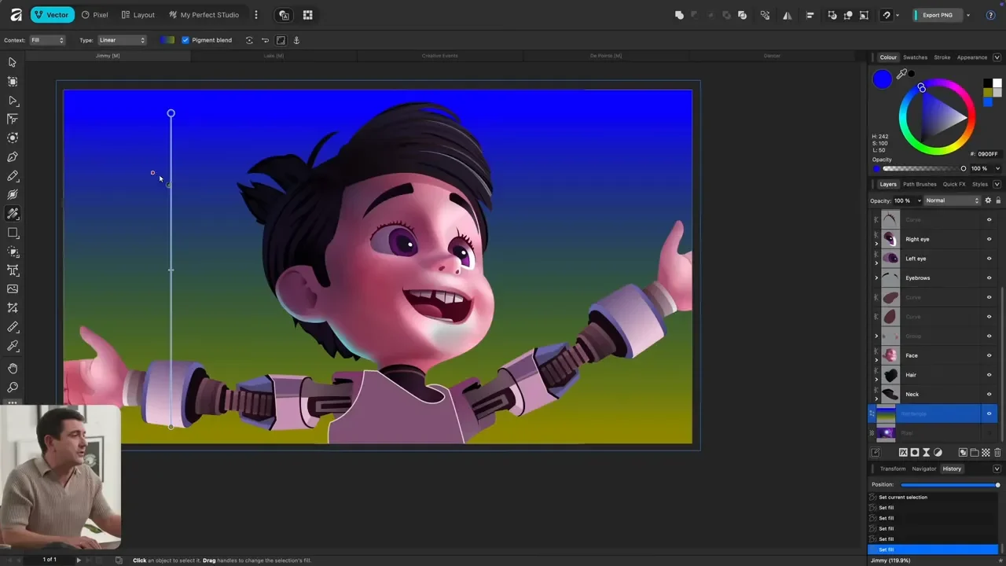
Task: Click the blue swatch in recent colours
Action: tap(988, 101)
